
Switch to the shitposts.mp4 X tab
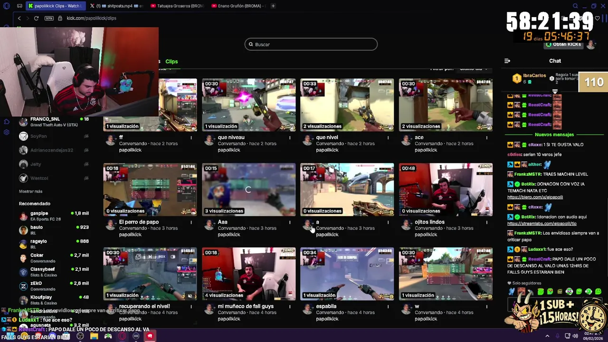click(x=116, y=6)
